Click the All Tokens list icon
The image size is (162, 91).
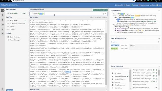[x=113, y=73]
